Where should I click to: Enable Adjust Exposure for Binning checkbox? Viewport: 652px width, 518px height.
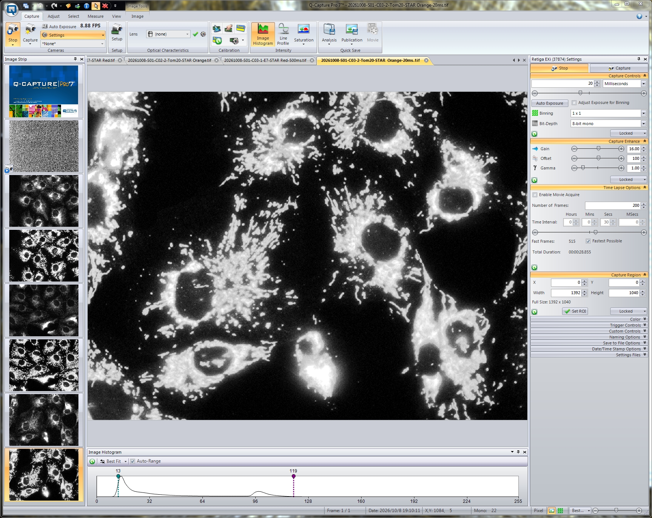[574, 103]
